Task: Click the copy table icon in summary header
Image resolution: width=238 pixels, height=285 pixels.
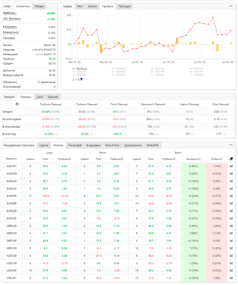Action: [231, 159]
